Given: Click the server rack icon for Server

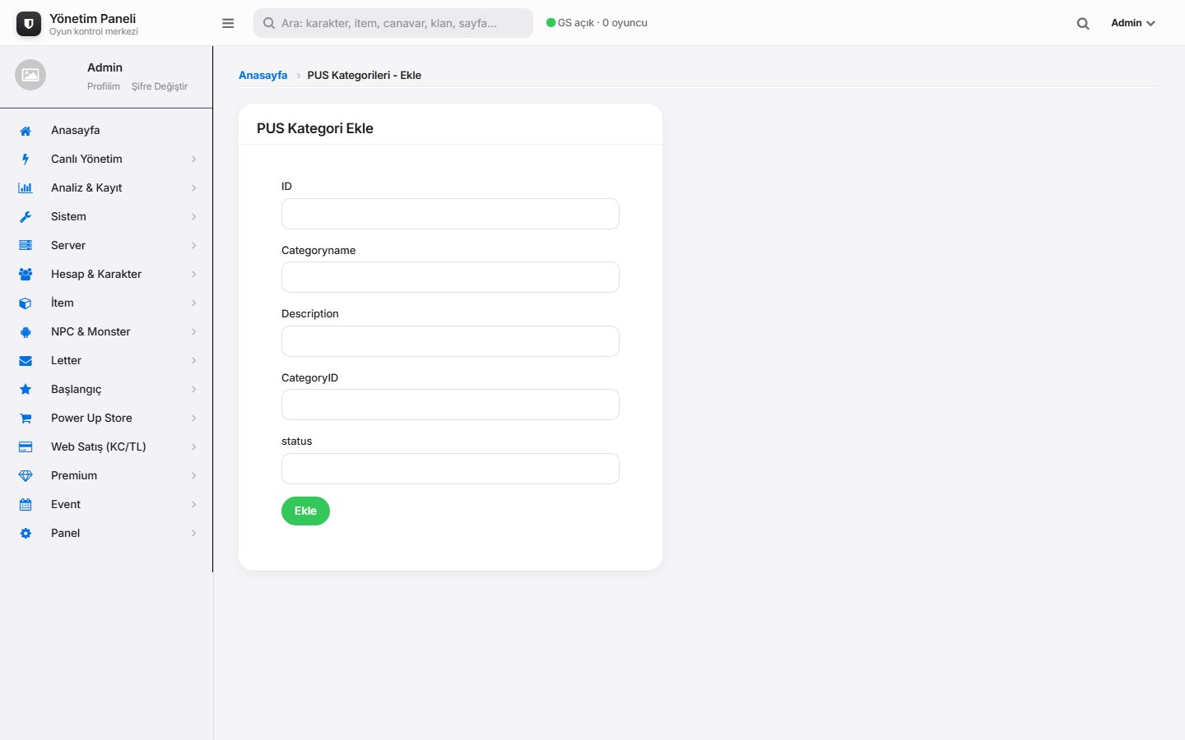Looking at the screenshot, I should tap(26, 246).
